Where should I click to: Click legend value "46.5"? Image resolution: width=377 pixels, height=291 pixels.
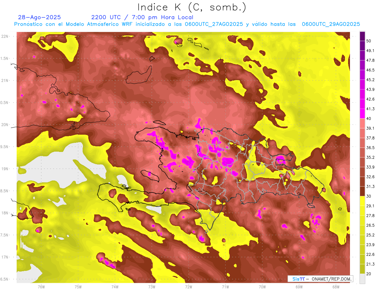370,70
